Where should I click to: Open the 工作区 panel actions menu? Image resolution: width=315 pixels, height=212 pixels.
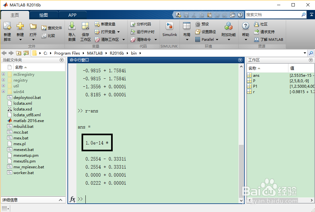311,60
